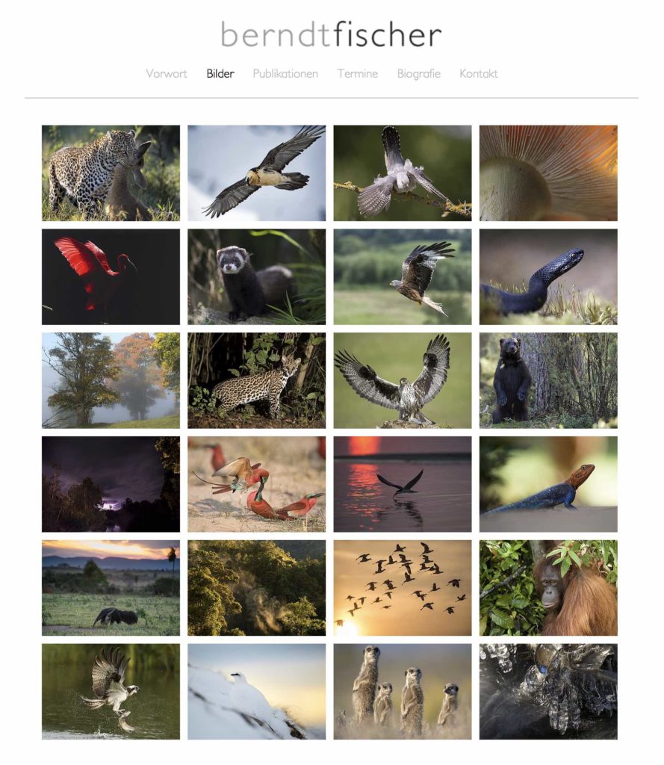Viewport: 664px width, 765px height.
Task: Open the leopard with prey photo
Action: [x=111, y=173]
